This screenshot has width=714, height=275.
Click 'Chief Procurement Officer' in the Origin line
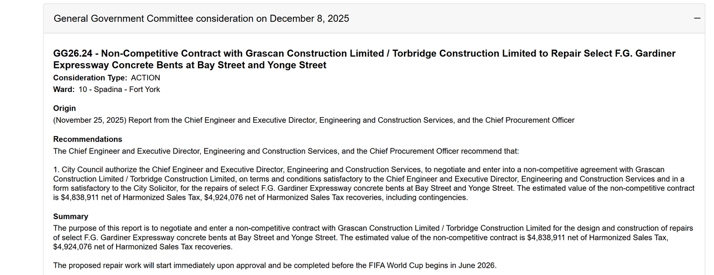pyautogui.click(x=529, y=120)
